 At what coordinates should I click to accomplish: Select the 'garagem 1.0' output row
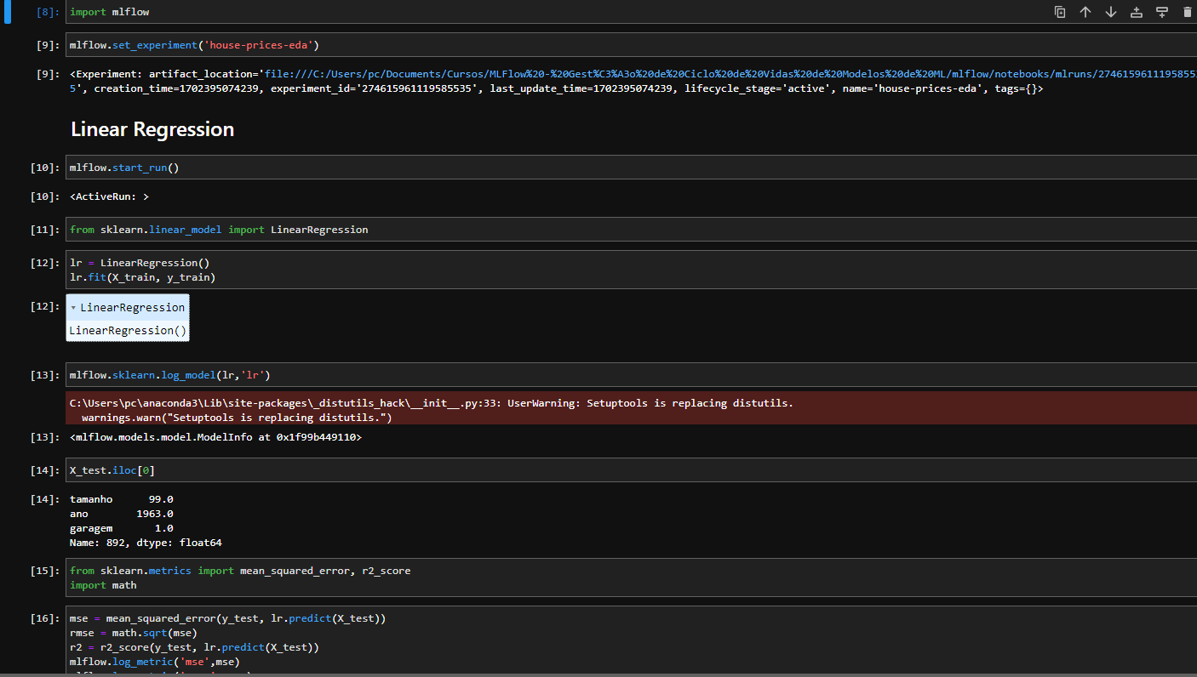click(122, 528)
